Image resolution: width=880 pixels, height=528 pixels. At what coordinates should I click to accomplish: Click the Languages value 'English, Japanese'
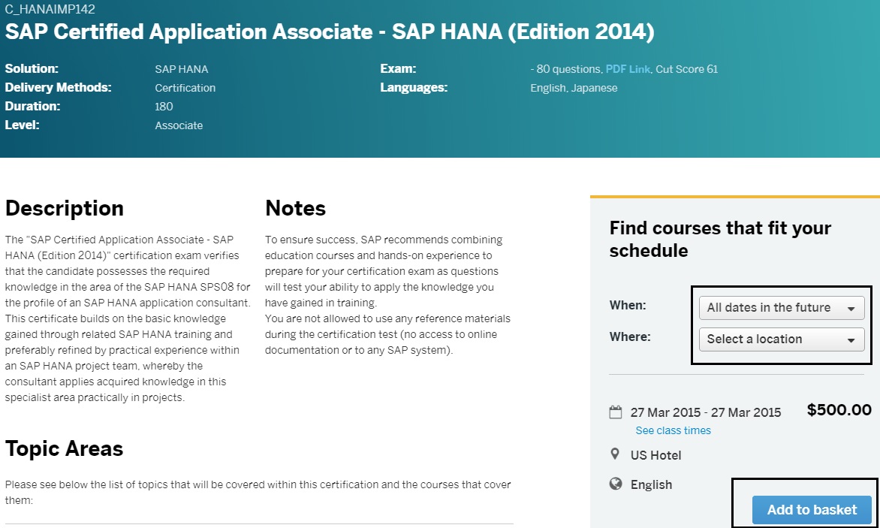click(x=574, y=88)
